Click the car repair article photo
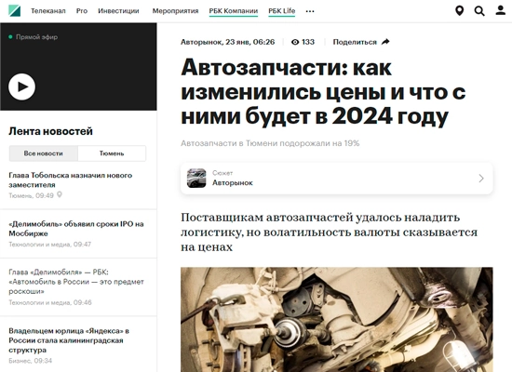This screenshot has width=512, height=372. pyautogui.click(x=337, y=320)
